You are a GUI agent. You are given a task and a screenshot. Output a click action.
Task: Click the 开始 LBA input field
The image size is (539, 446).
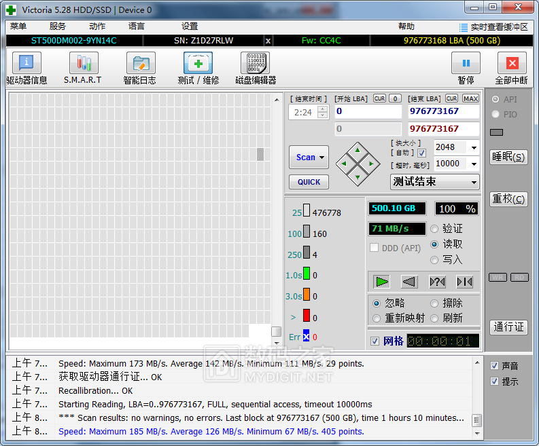[x=367, y=111]
